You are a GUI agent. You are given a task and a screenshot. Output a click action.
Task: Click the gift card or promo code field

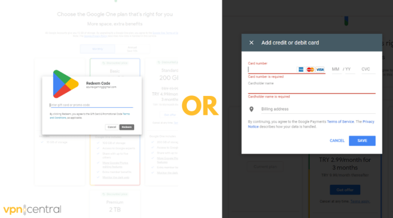tap(91, 105)
